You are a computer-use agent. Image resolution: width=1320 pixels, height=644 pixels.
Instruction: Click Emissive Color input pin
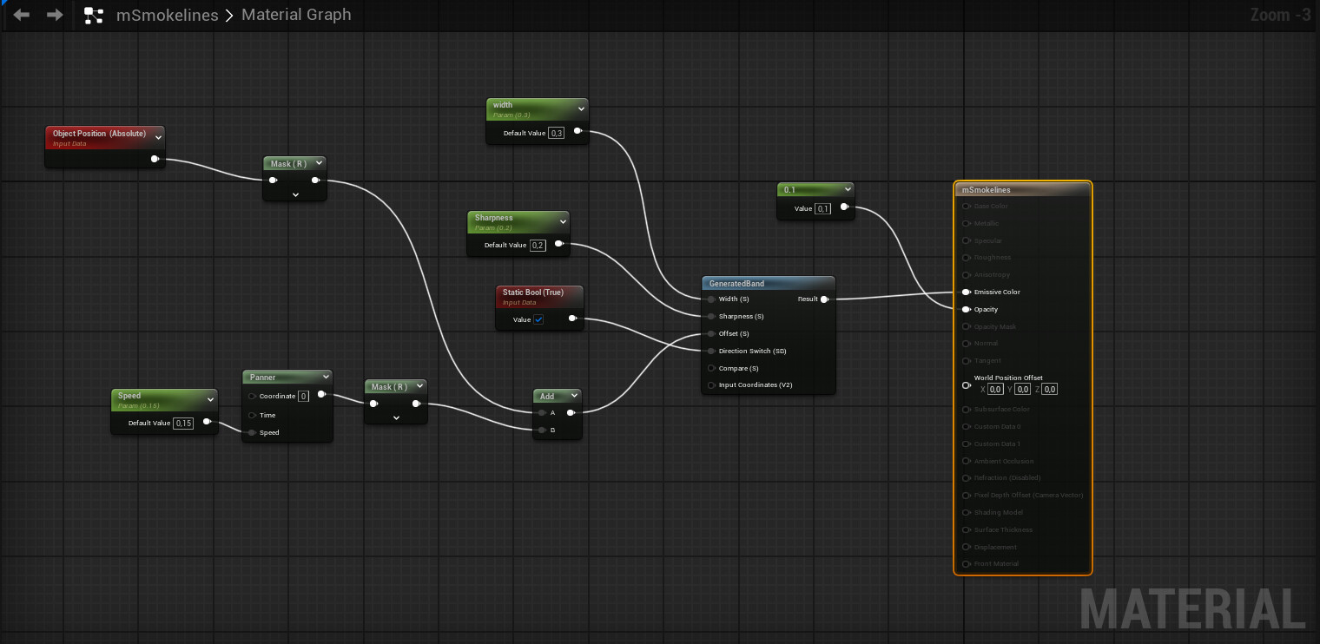pos(966,292)
